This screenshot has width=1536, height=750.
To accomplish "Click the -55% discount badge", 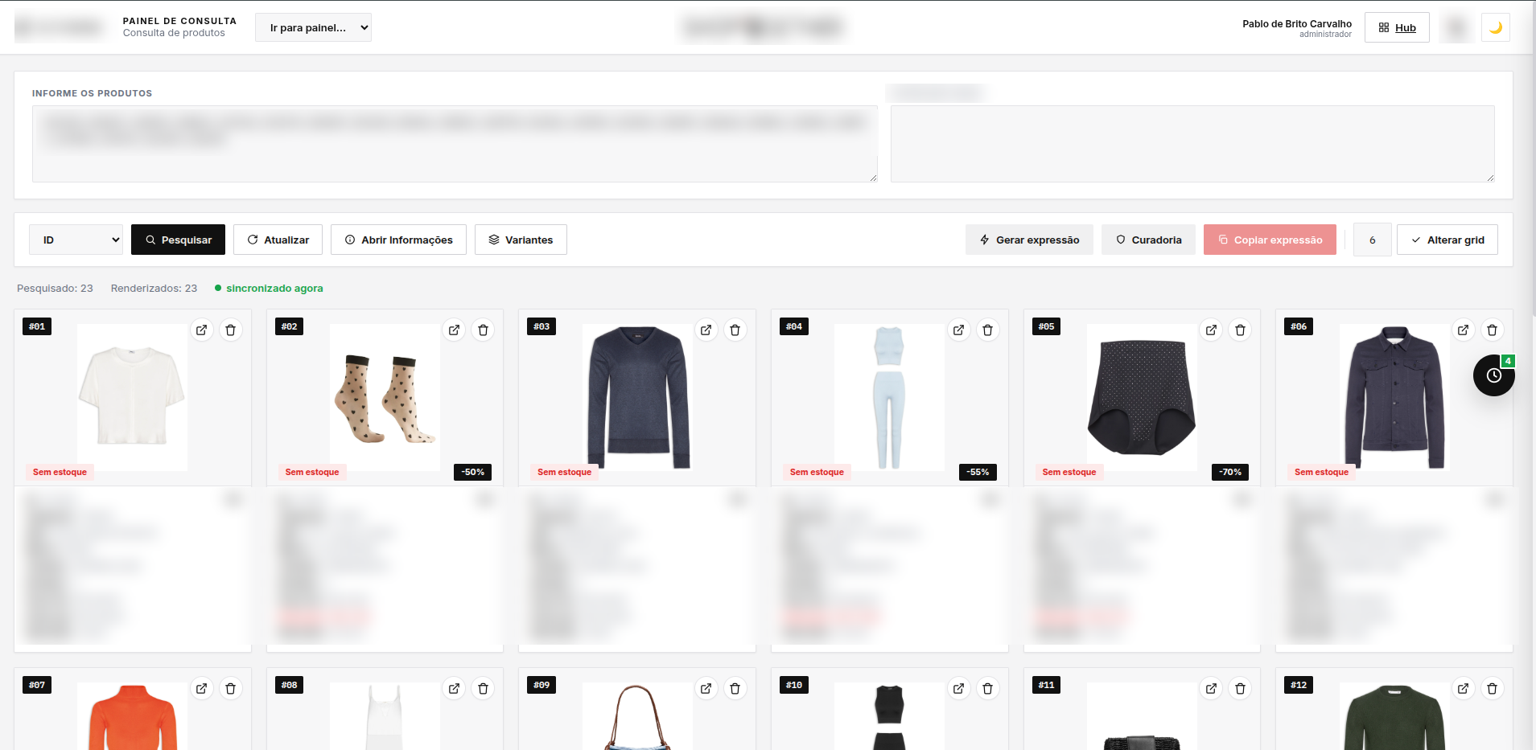I will point(978,472).
